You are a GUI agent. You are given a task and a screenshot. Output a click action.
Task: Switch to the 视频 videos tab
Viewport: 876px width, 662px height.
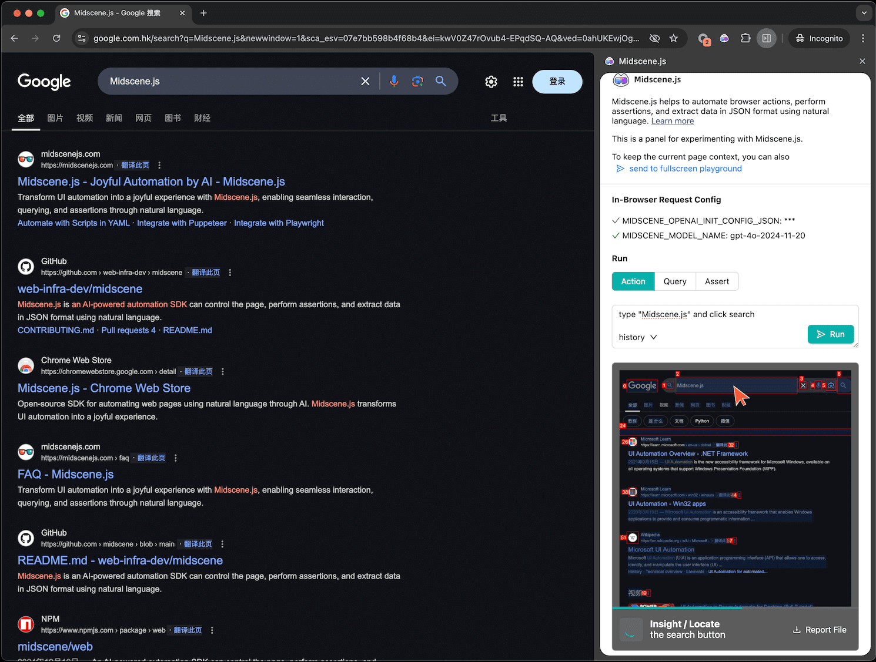(85, 118)
